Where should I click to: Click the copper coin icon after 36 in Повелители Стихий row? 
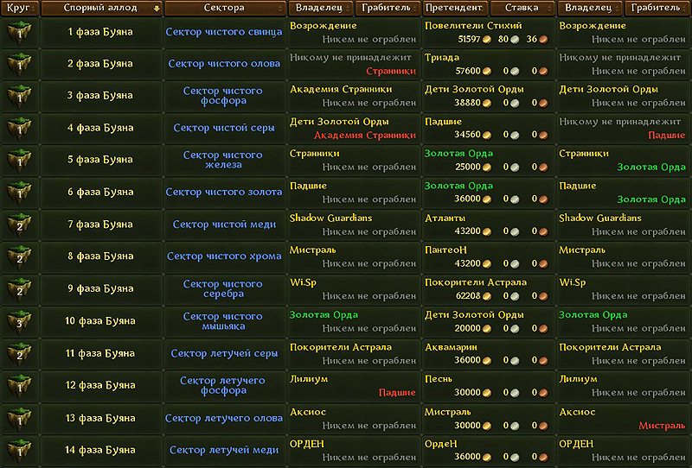[543, 40]
